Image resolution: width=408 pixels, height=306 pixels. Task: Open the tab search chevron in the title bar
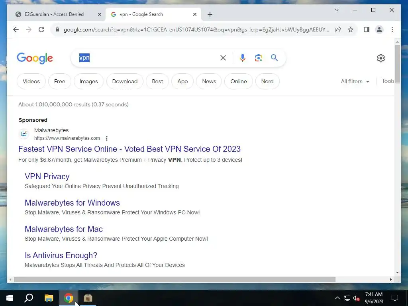pos(336,10)
